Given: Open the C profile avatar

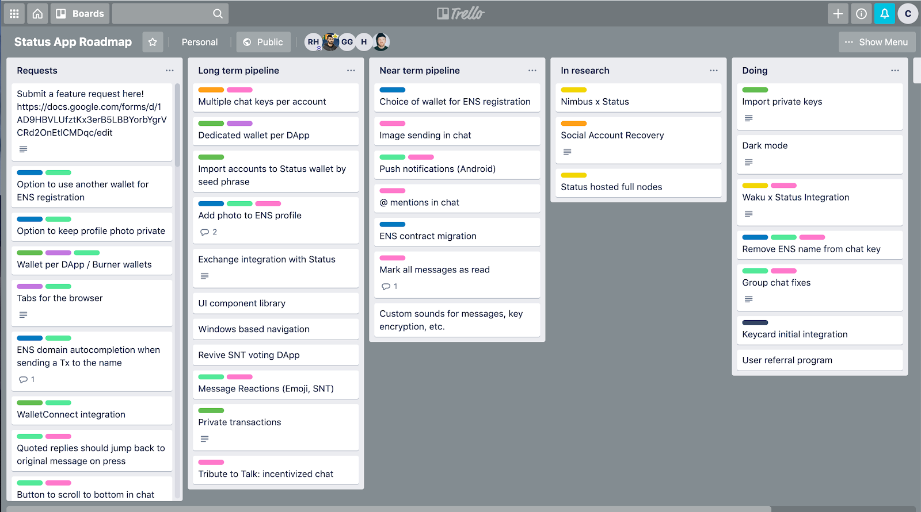Looking at the screenshot, I should point(908,13).
